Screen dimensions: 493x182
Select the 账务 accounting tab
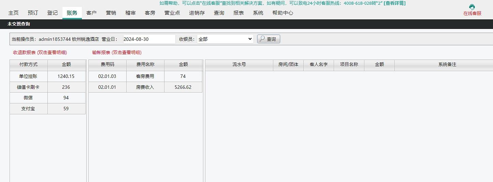72,13
